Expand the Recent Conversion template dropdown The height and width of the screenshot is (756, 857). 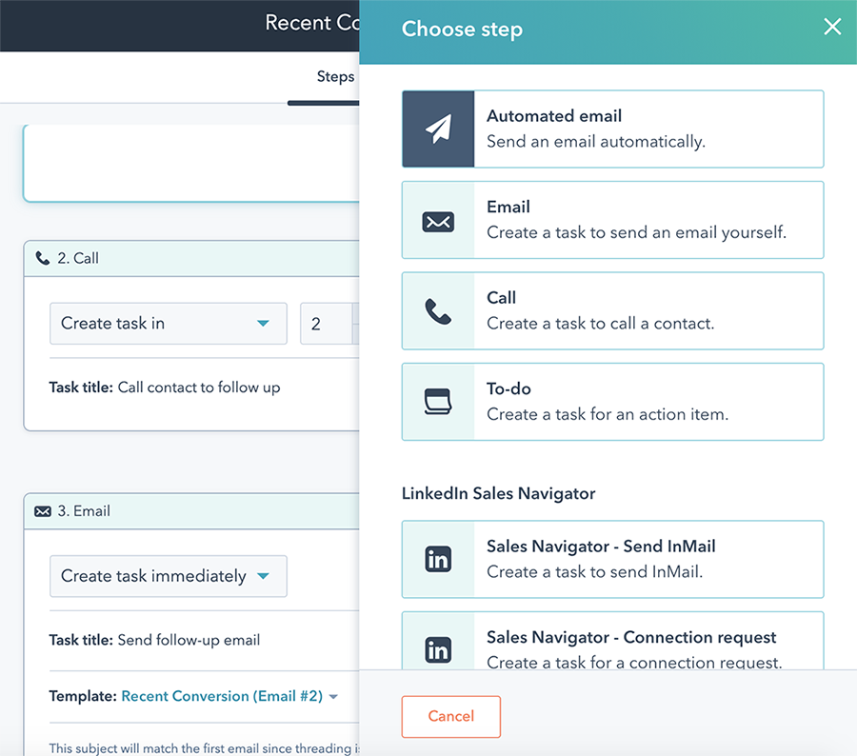[x=333, y=697]
